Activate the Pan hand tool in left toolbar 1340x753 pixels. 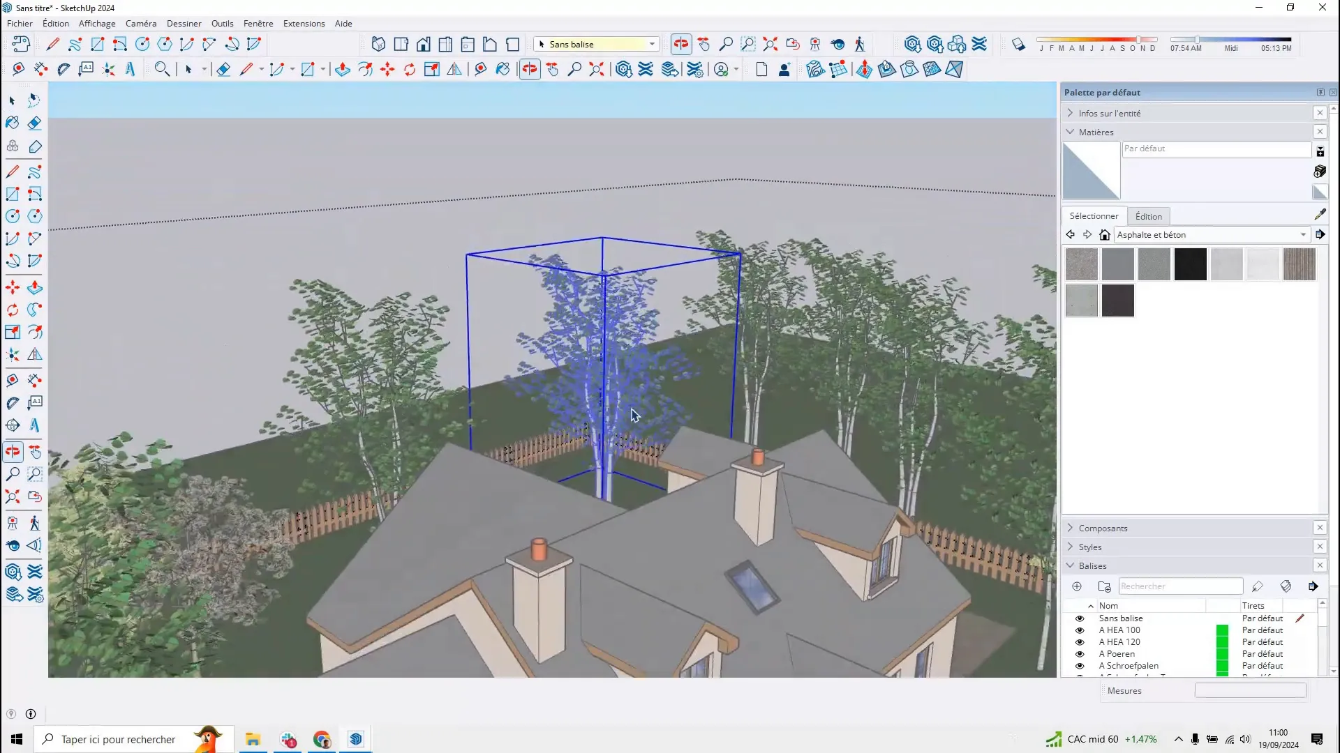tap(34, 452)
